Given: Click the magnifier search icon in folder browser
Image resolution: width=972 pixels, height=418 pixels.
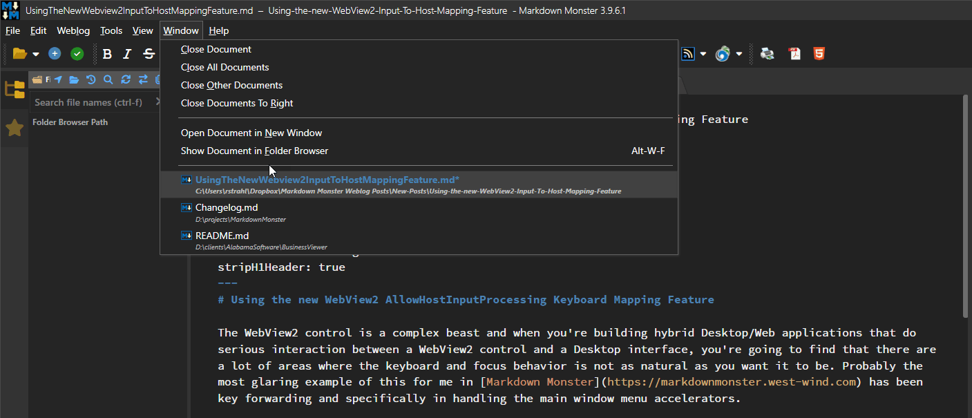Looking at the screenshot, I should (108, 79).
